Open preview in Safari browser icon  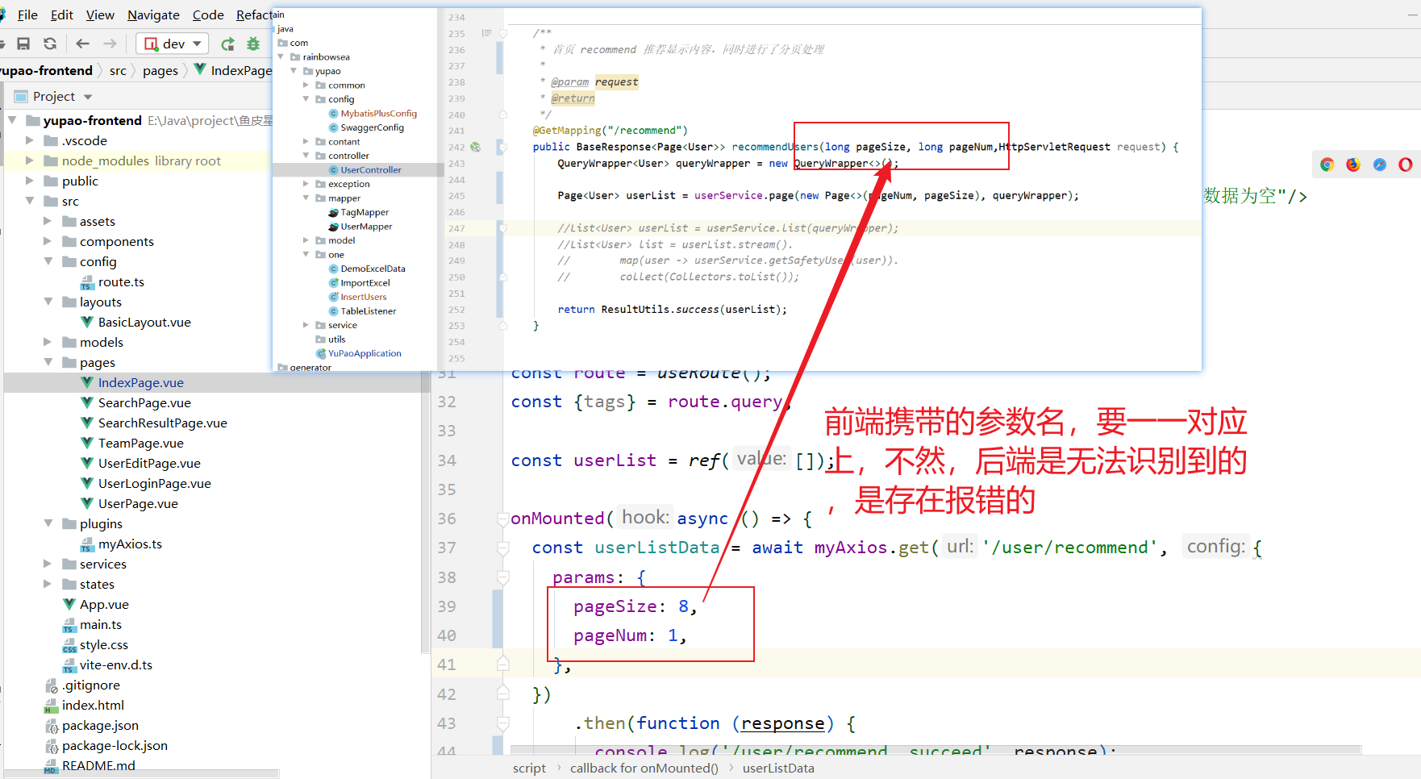click(x=1380, y=165)
